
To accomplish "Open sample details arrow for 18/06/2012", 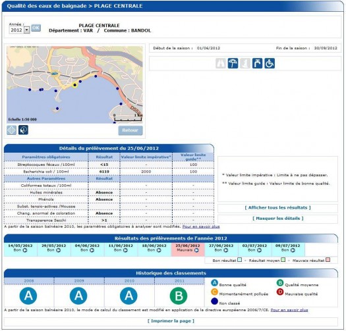I will click(x=159, y=250).
